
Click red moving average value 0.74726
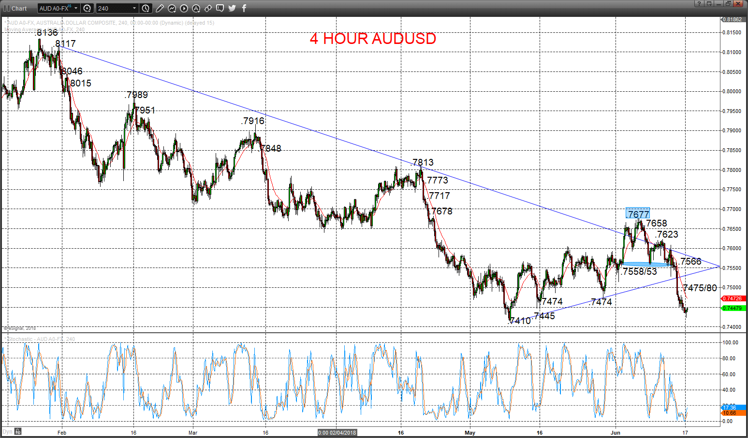click(x=733, y=298)
